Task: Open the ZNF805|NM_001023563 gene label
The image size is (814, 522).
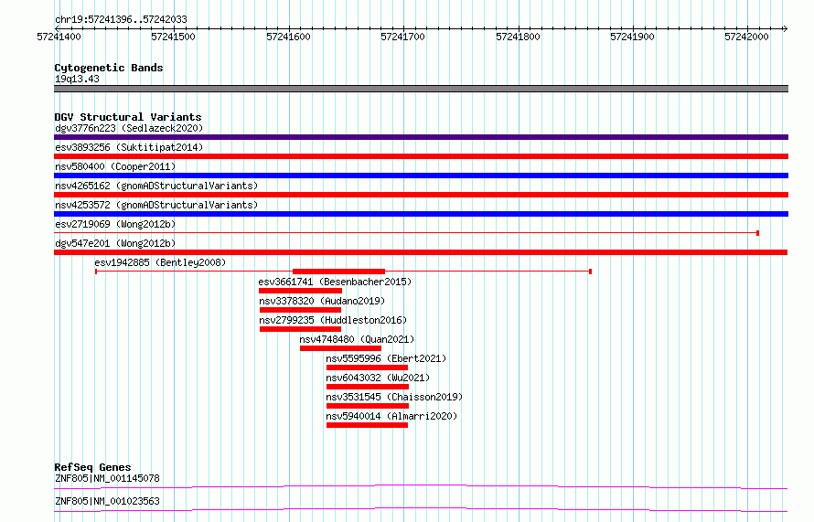Action: [x=107, y=501]
